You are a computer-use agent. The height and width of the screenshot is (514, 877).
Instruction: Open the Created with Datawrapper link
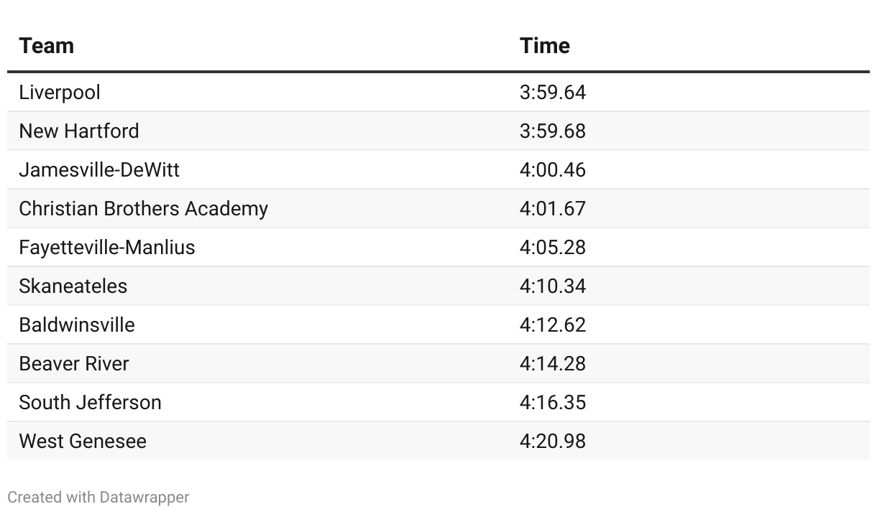(x=98, y=497)
